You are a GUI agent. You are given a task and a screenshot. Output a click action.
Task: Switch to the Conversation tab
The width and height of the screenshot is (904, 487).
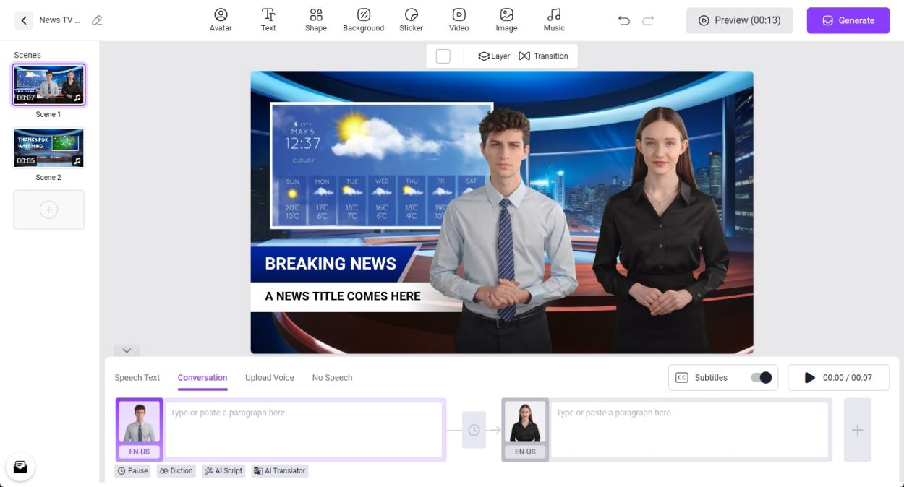[202, 377]
